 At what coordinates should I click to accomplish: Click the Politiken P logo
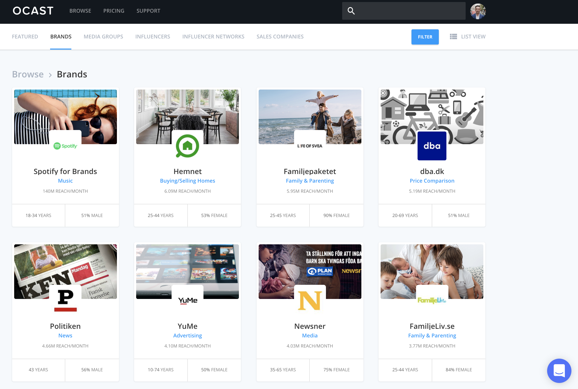(65, 301)
